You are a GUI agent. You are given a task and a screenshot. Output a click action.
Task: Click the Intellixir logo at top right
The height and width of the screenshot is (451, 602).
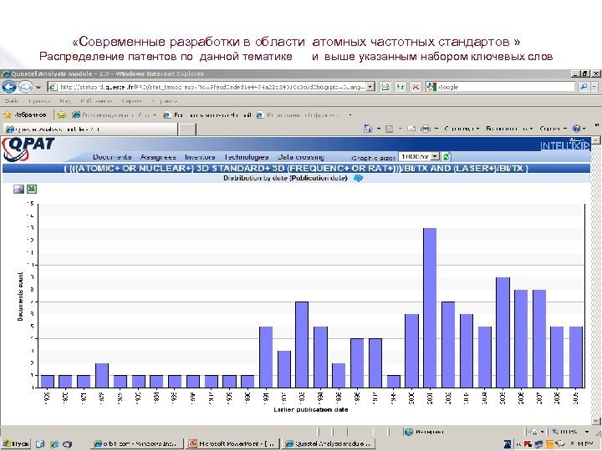564,145
